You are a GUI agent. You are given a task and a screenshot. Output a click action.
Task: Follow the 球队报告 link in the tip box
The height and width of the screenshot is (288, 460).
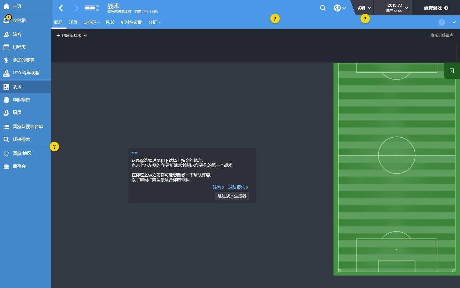click(x=238, y=187)
